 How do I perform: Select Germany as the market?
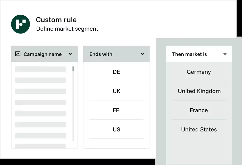(199, 72)
